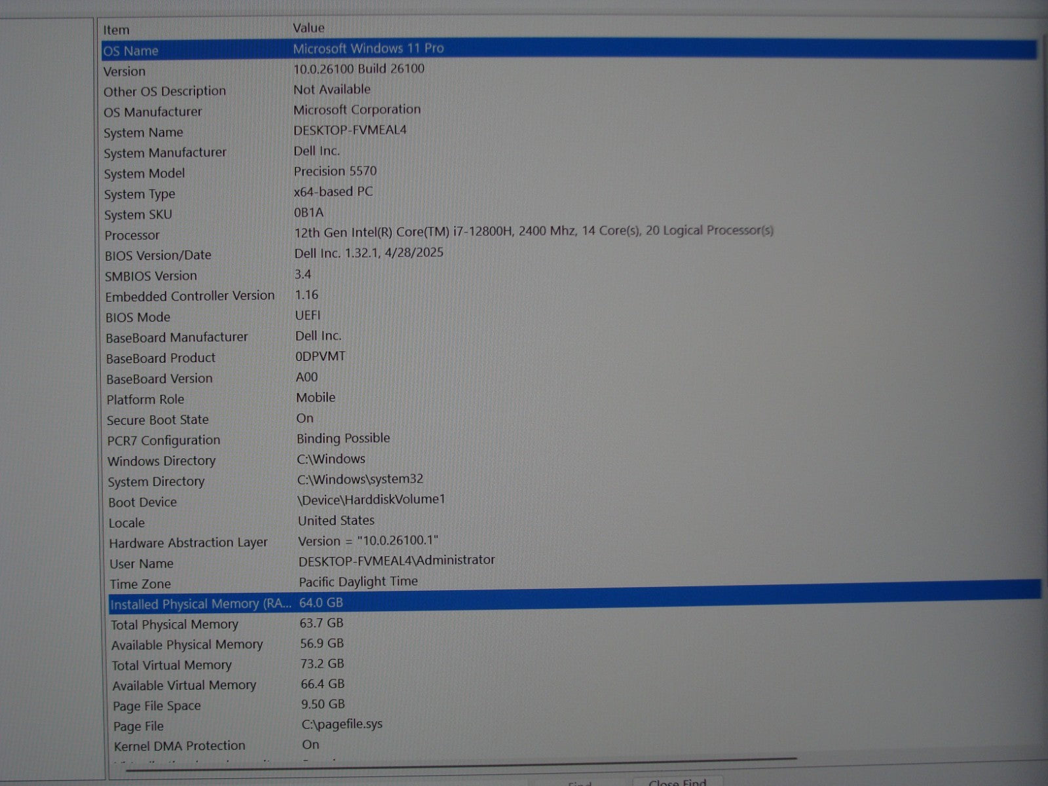Select the OS Name row
This screenshot has width=1048, height=786.
(x=131, y=50)
